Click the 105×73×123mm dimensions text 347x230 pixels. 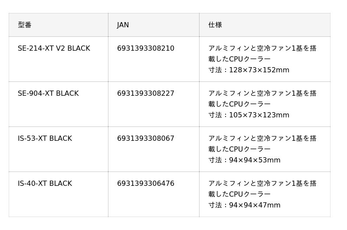click(x=259, y=115)
